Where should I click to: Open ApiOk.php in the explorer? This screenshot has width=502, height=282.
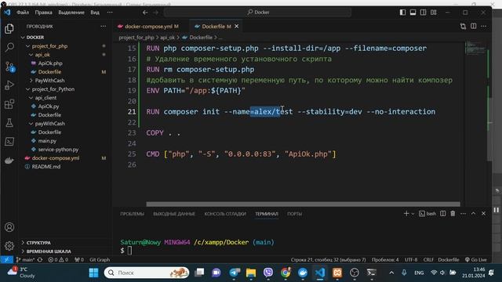[x=50, y=63]
